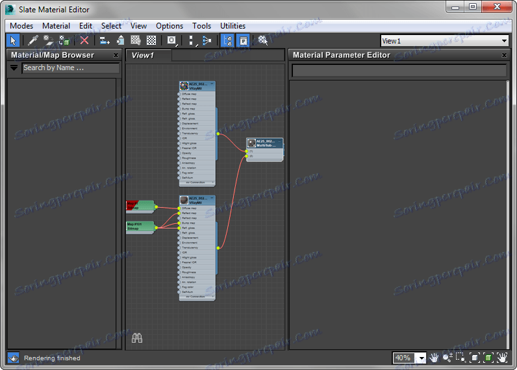Delete selected with red X icon
This screenshot has height=370, width=517.
pos(84,40)
